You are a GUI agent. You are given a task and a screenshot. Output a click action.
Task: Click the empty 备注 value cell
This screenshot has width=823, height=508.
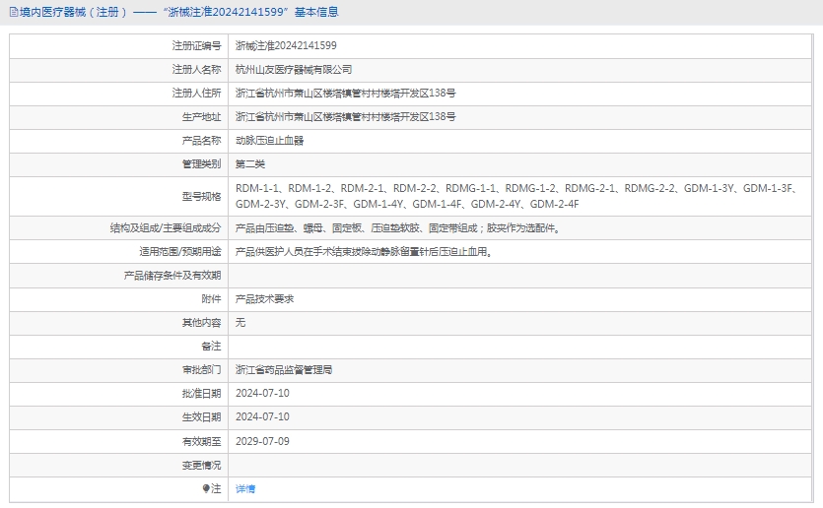click(520, 347)
